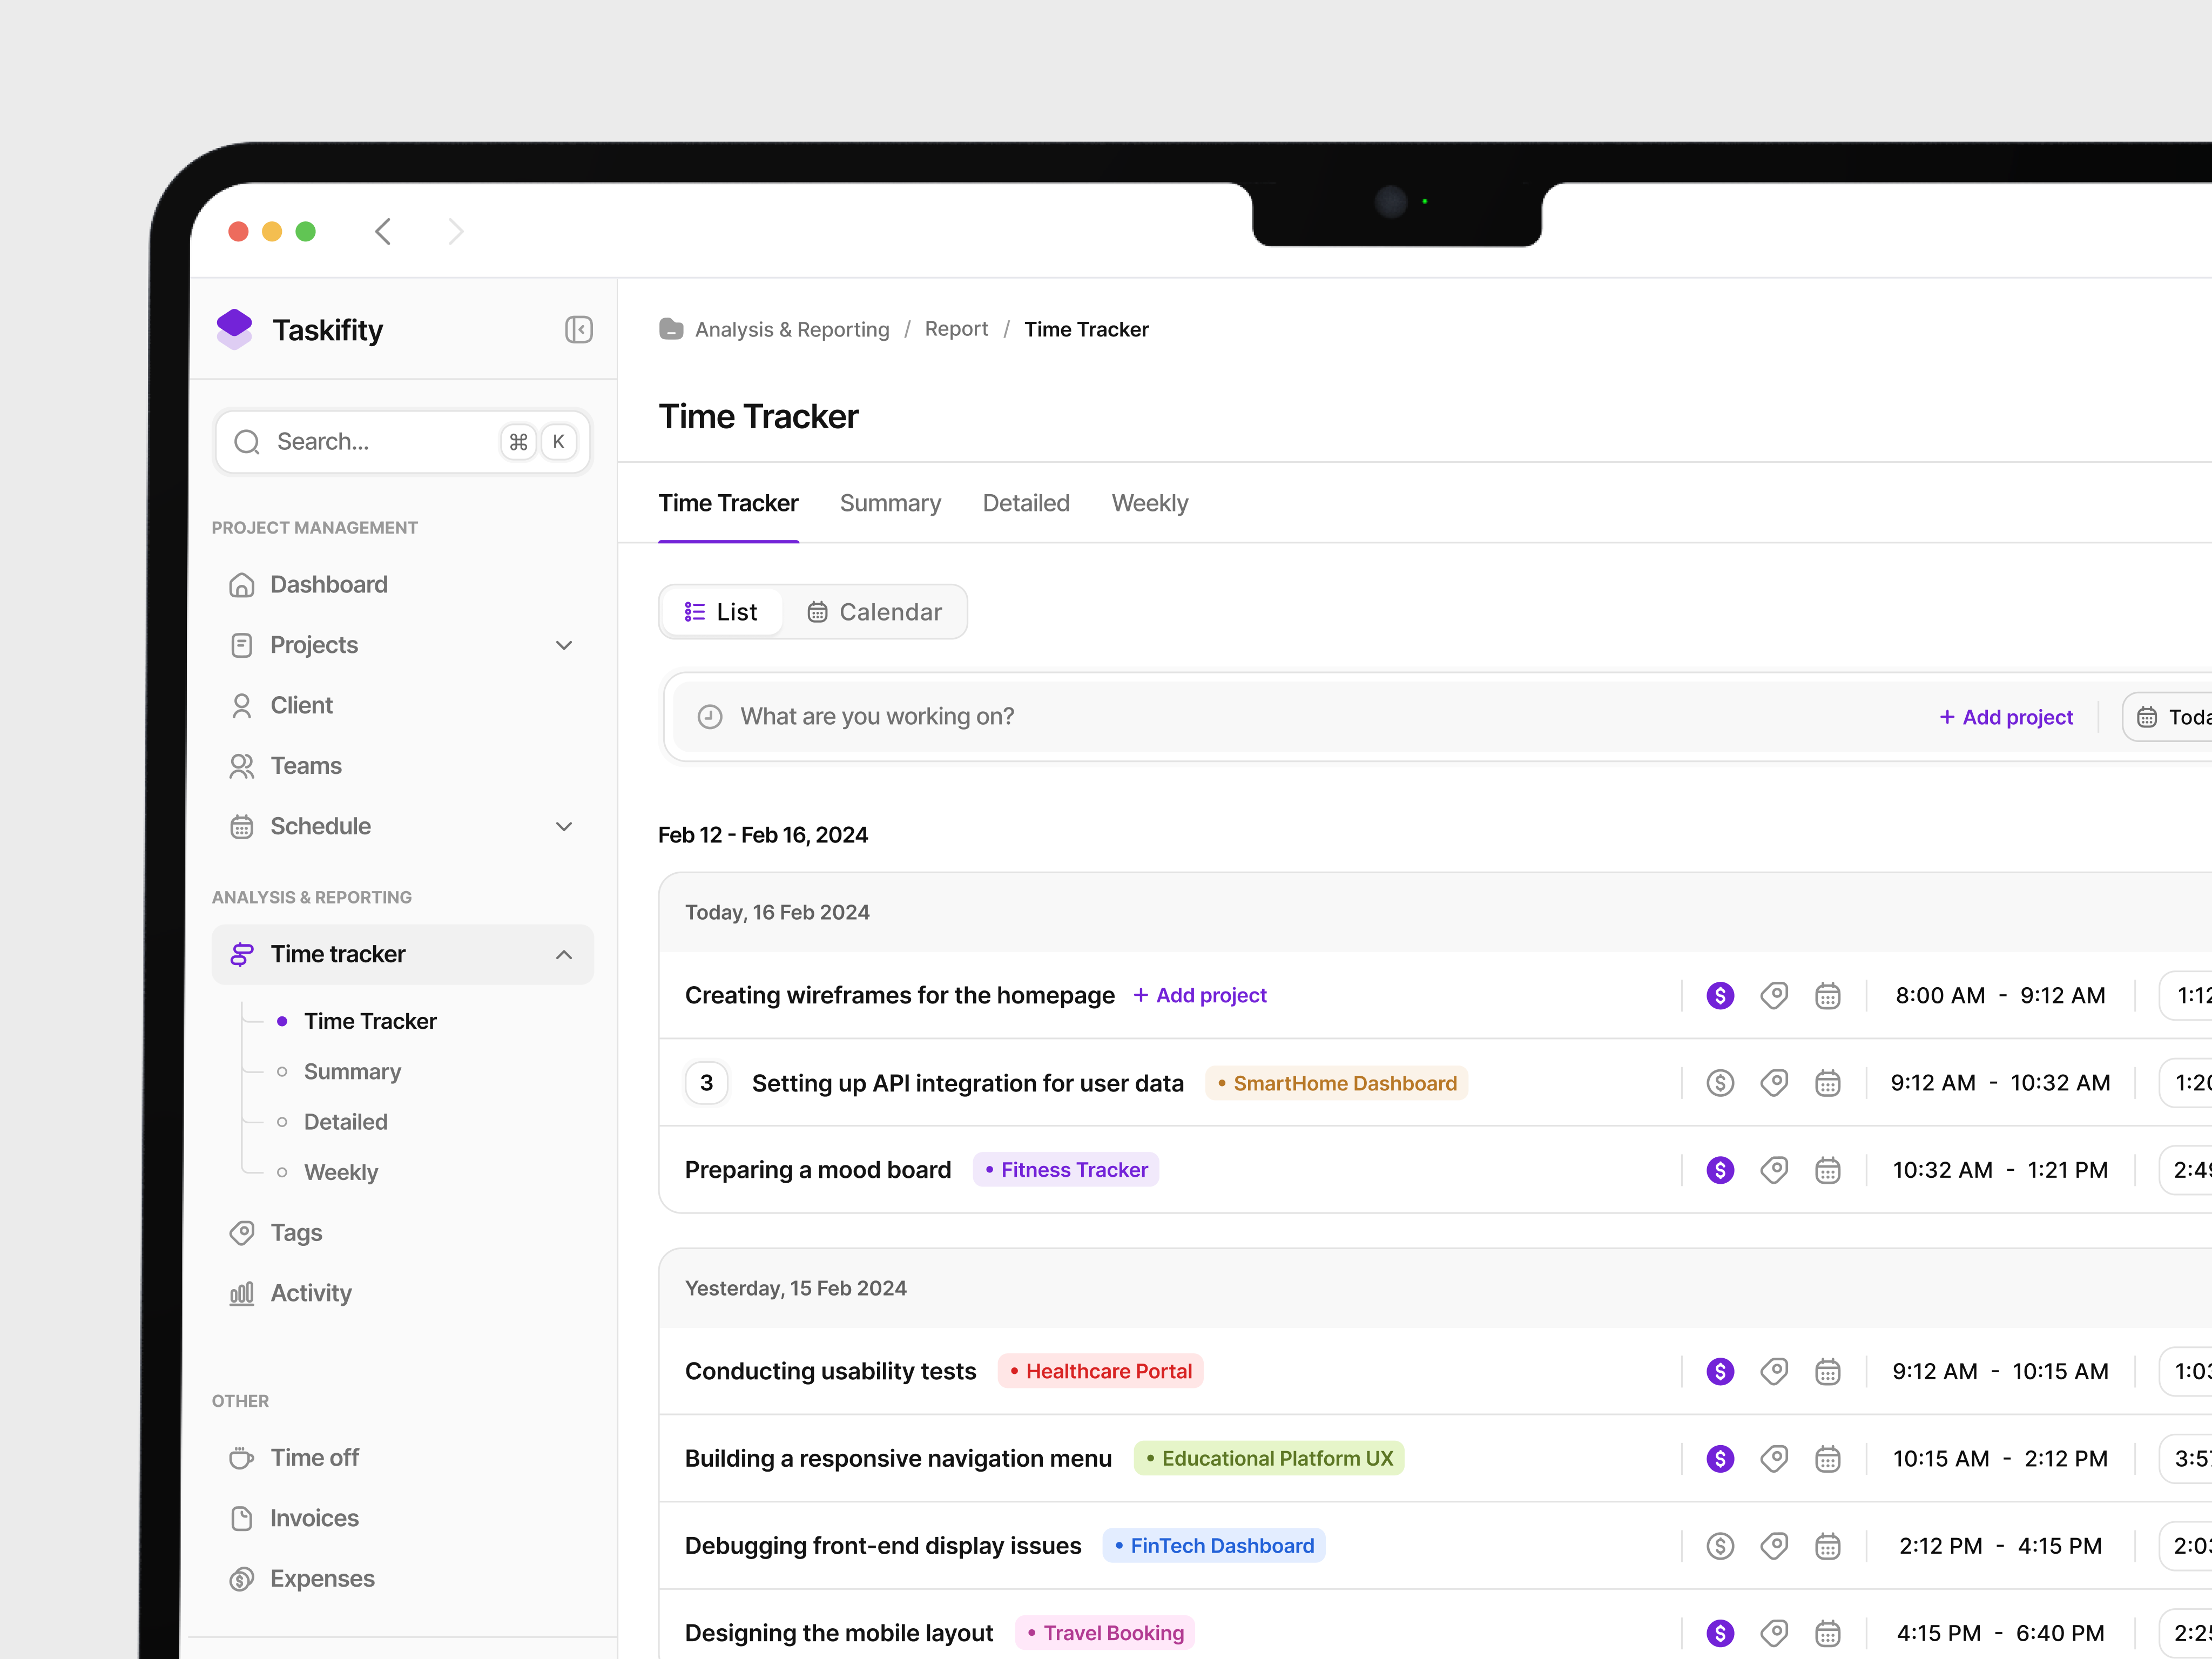
Task: Open calendar icon for Building responsive navigation menu row
Action: point(1828,1459)
